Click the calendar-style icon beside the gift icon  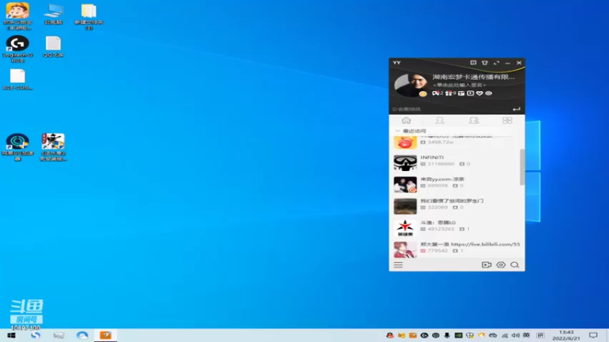click(461, 93)
